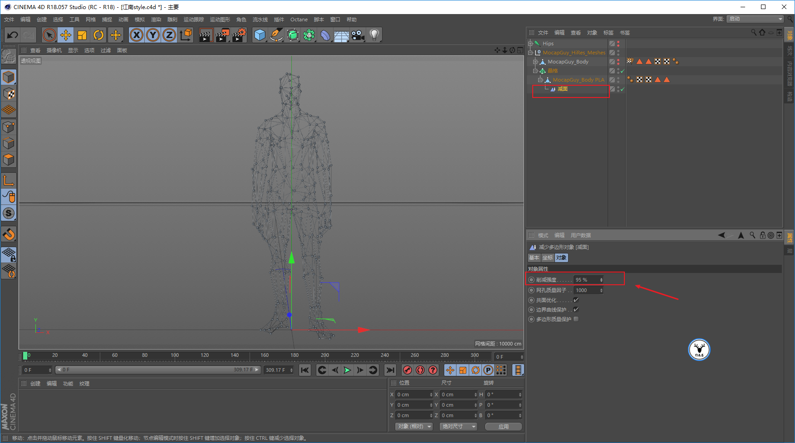The image size is (795, 443).
Task: Go to end of animation
Action: [390, 370]
